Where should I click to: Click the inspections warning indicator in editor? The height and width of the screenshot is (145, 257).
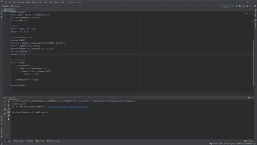tap(246, 13)
